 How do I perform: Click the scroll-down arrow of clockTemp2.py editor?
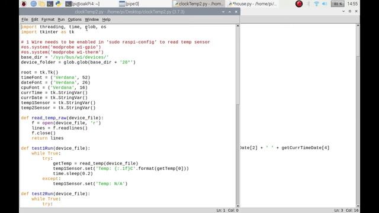(x=238, y=206)
